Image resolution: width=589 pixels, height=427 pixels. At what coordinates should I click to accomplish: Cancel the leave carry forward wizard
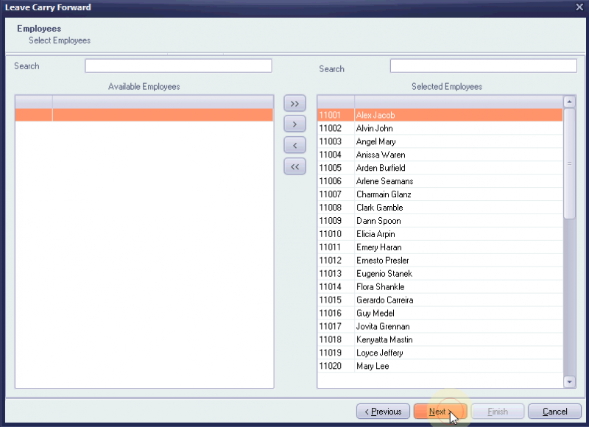click(554, 412)
